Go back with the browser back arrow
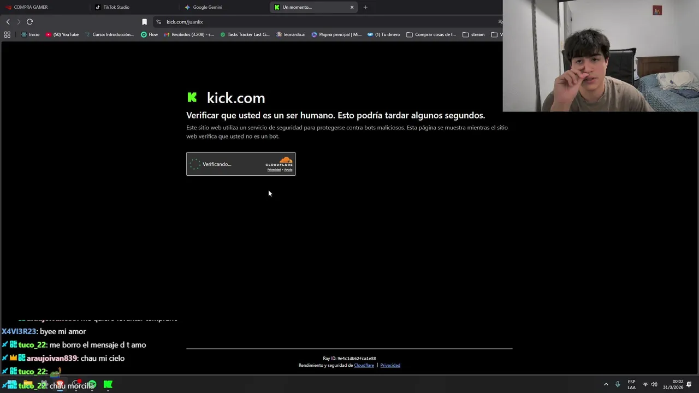 pyautogui.click(x=8, y=22)
